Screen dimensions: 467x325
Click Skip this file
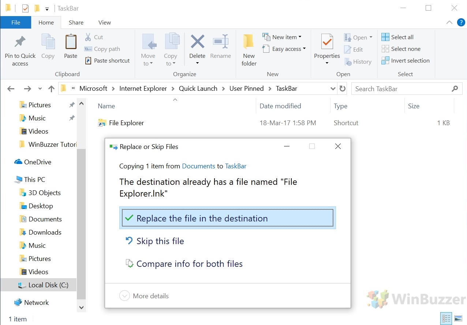pos(160,241)
